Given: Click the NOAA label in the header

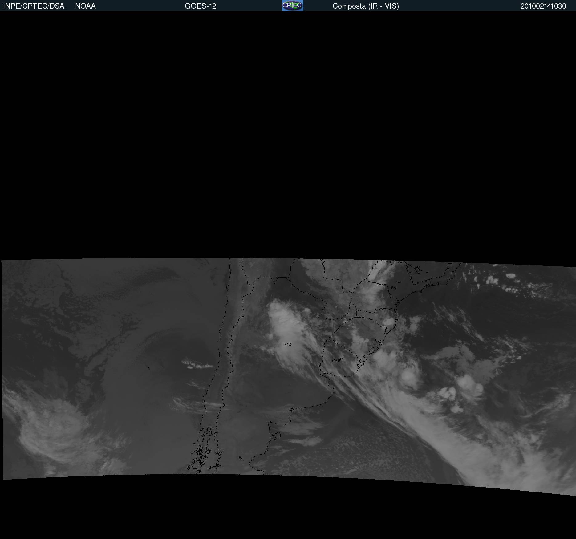Looking at the screenshot, I should [85, 6].
